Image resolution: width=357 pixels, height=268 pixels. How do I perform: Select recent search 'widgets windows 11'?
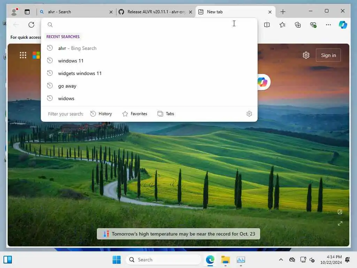149,73
